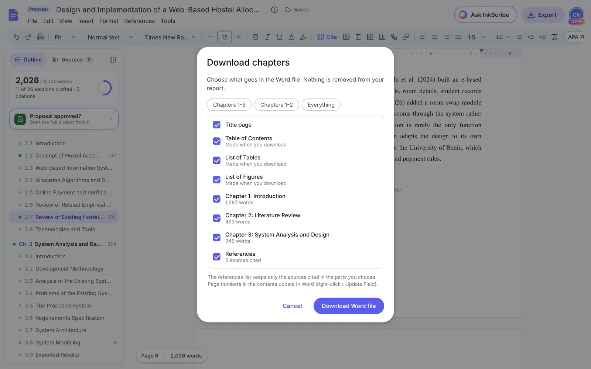
Task: Open the Times New Roman font dropdown
Action: (x=170, y=37)
